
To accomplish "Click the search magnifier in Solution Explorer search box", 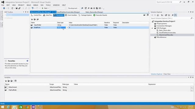I will click(x=192, y=18).
